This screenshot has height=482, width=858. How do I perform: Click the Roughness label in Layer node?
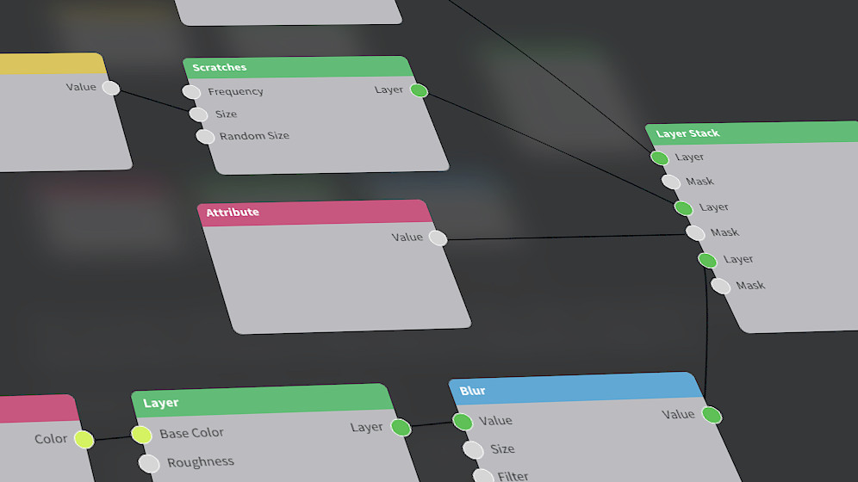click(x=200, y=462)
